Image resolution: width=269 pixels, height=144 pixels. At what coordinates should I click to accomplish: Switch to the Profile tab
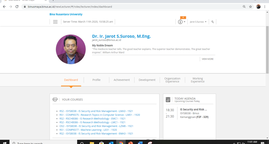pos(96,80)
